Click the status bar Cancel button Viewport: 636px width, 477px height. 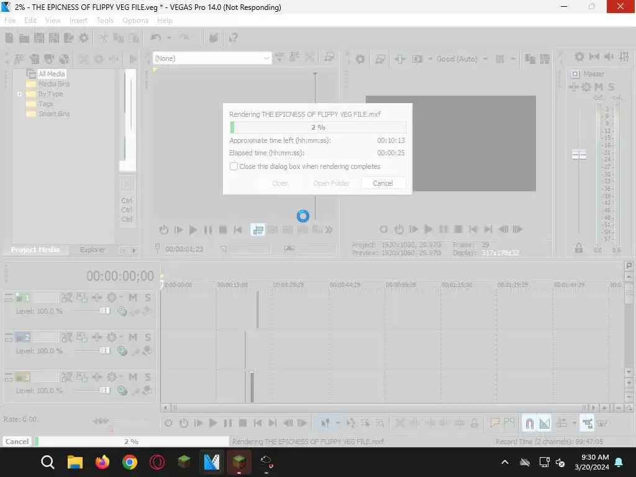[x=17, y=442]
